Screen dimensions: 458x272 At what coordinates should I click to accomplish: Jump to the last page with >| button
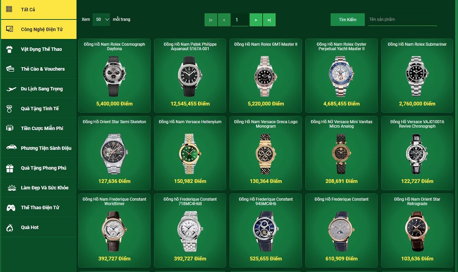[269, 20]
